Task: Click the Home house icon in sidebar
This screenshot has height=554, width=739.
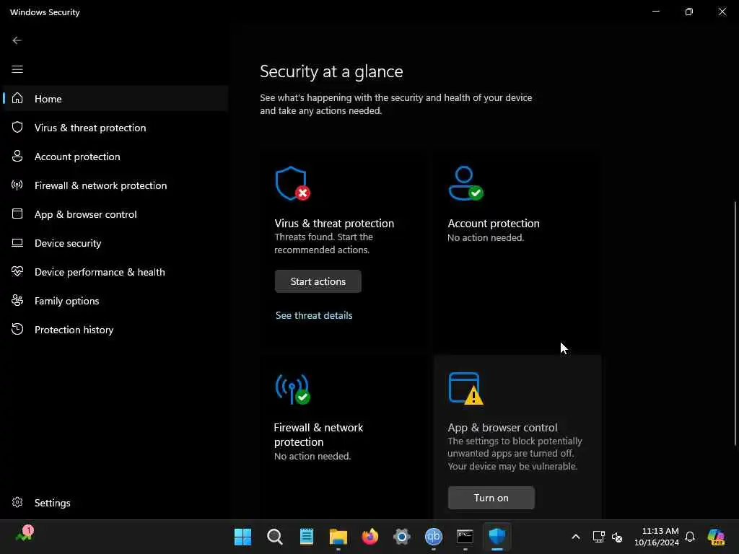Action: click(17, 98)
